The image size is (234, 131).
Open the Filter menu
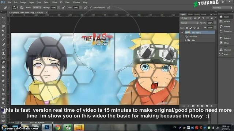[54, 3]
